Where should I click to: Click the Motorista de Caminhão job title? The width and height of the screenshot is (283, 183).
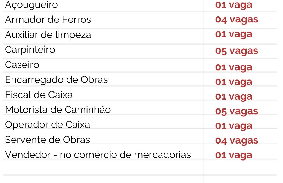(x=58, y=110)
